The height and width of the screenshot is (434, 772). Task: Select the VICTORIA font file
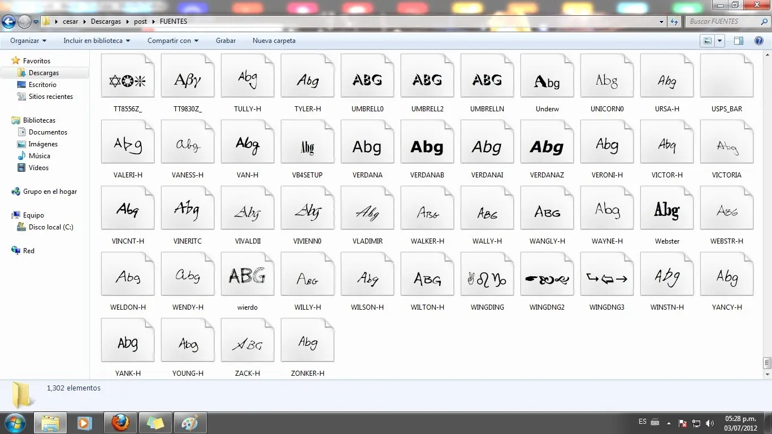[727, 149]
